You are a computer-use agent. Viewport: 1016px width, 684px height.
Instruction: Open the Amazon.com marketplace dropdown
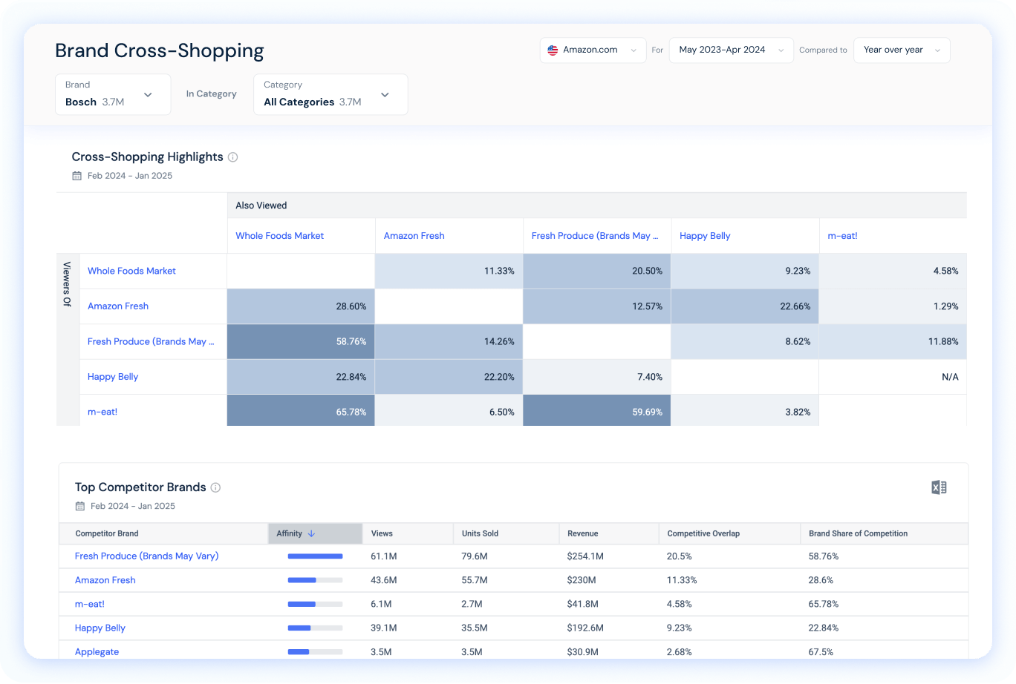[x=593, y=50]
